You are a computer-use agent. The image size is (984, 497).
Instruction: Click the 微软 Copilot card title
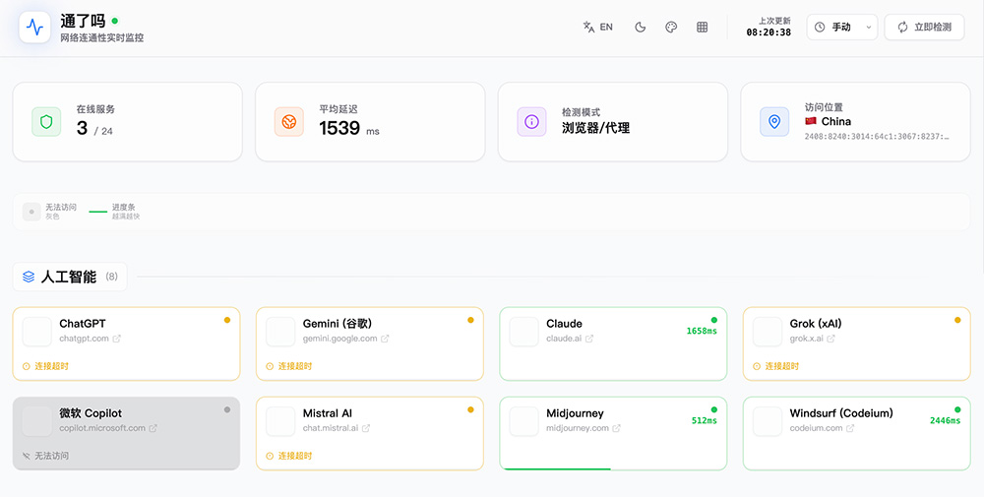tap(91, 413)
